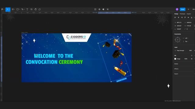Click Align left icon
195x109 pixels.
click(175, 18)
